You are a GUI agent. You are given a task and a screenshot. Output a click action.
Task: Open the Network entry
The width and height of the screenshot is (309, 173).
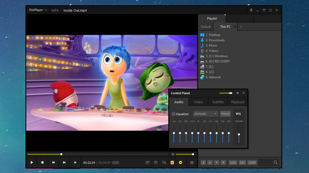pos(211,77)
